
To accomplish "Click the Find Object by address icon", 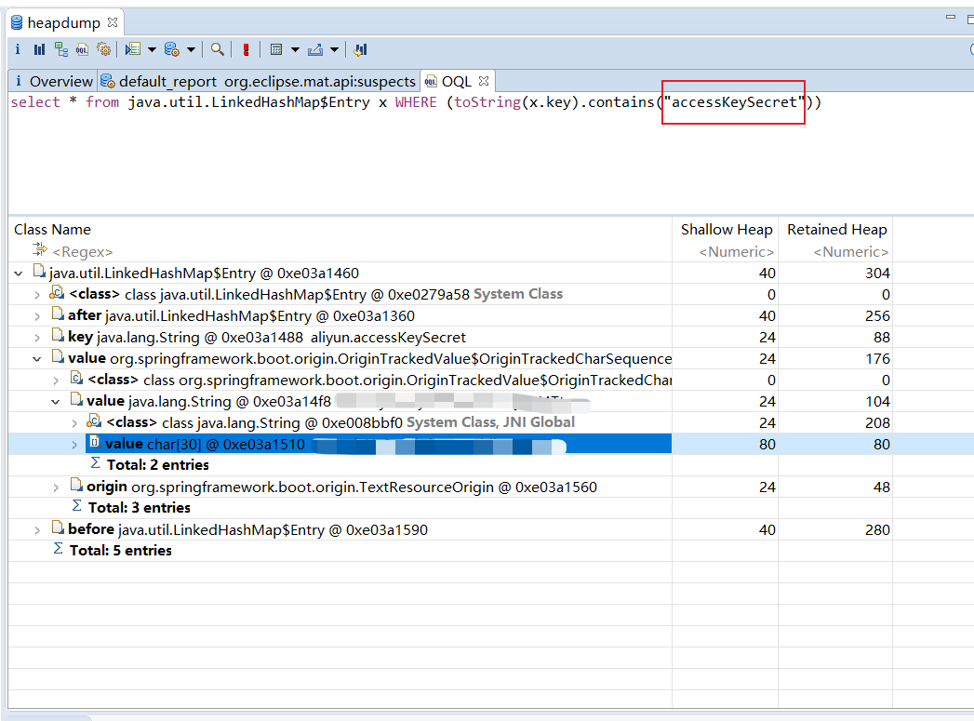I will [x=218, y=49].
